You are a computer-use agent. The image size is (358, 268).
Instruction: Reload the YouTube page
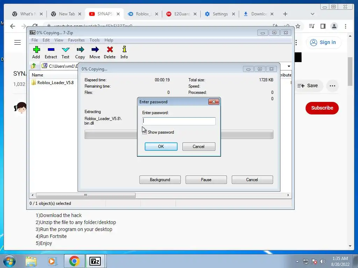(x=35, y=25)
